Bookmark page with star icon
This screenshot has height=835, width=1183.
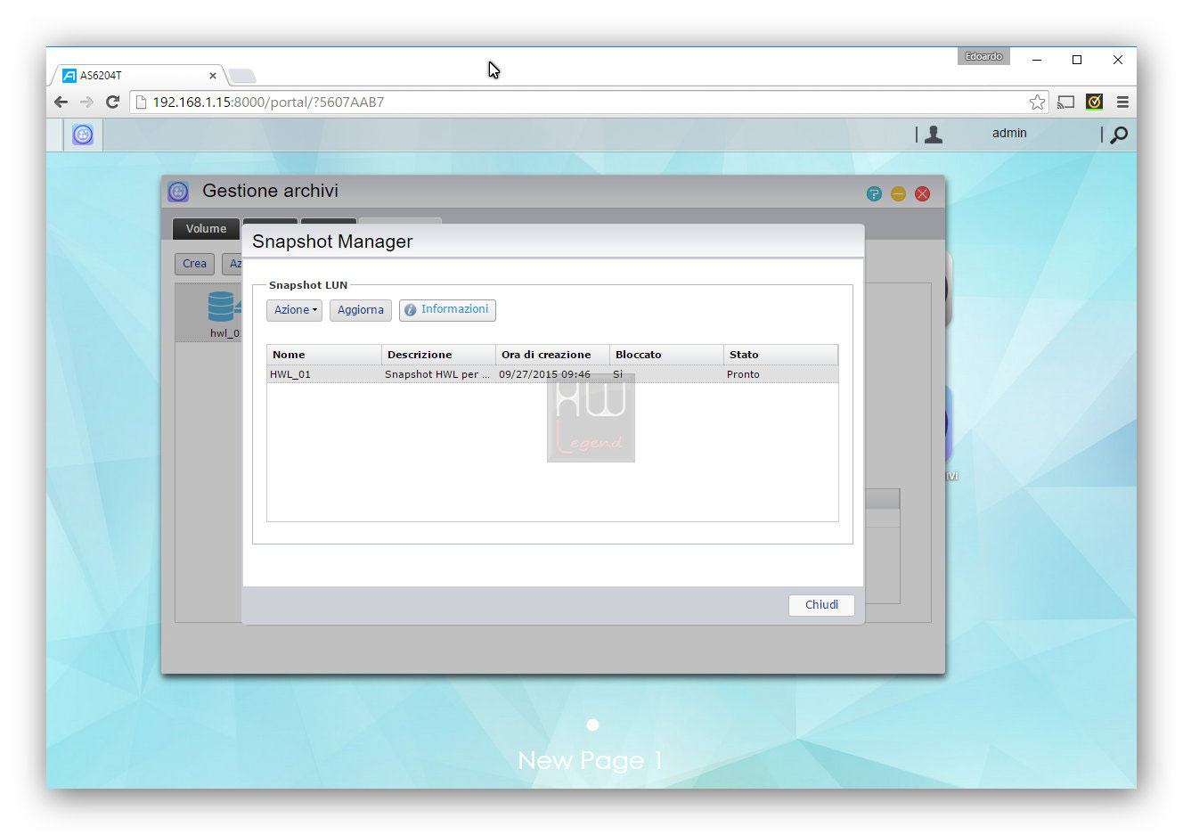pyautogui.click(x=1037, y=102)
